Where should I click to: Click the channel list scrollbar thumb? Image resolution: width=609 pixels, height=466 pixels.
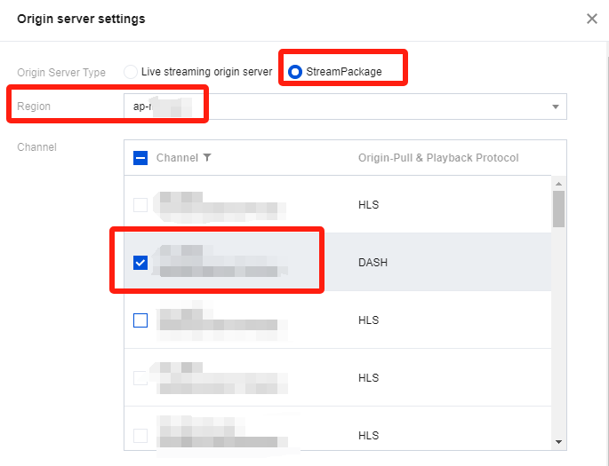coord(558,209)
